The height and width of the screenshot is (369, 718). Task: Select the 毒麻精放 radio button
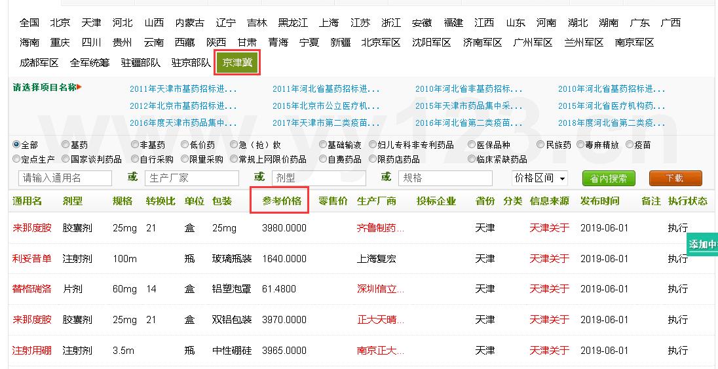[x=580, y=145]
